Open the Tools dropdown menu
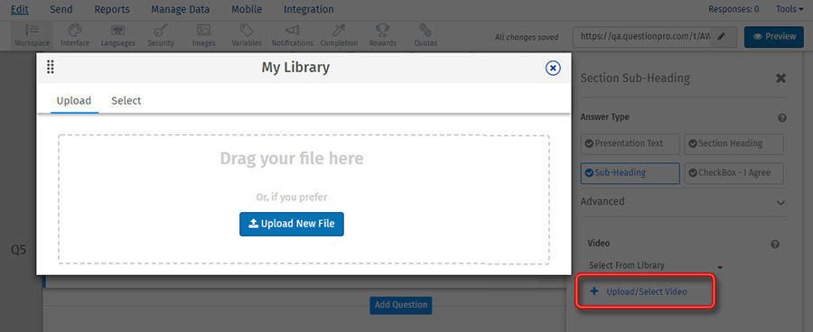813x332 pixels. pos(790,9)
